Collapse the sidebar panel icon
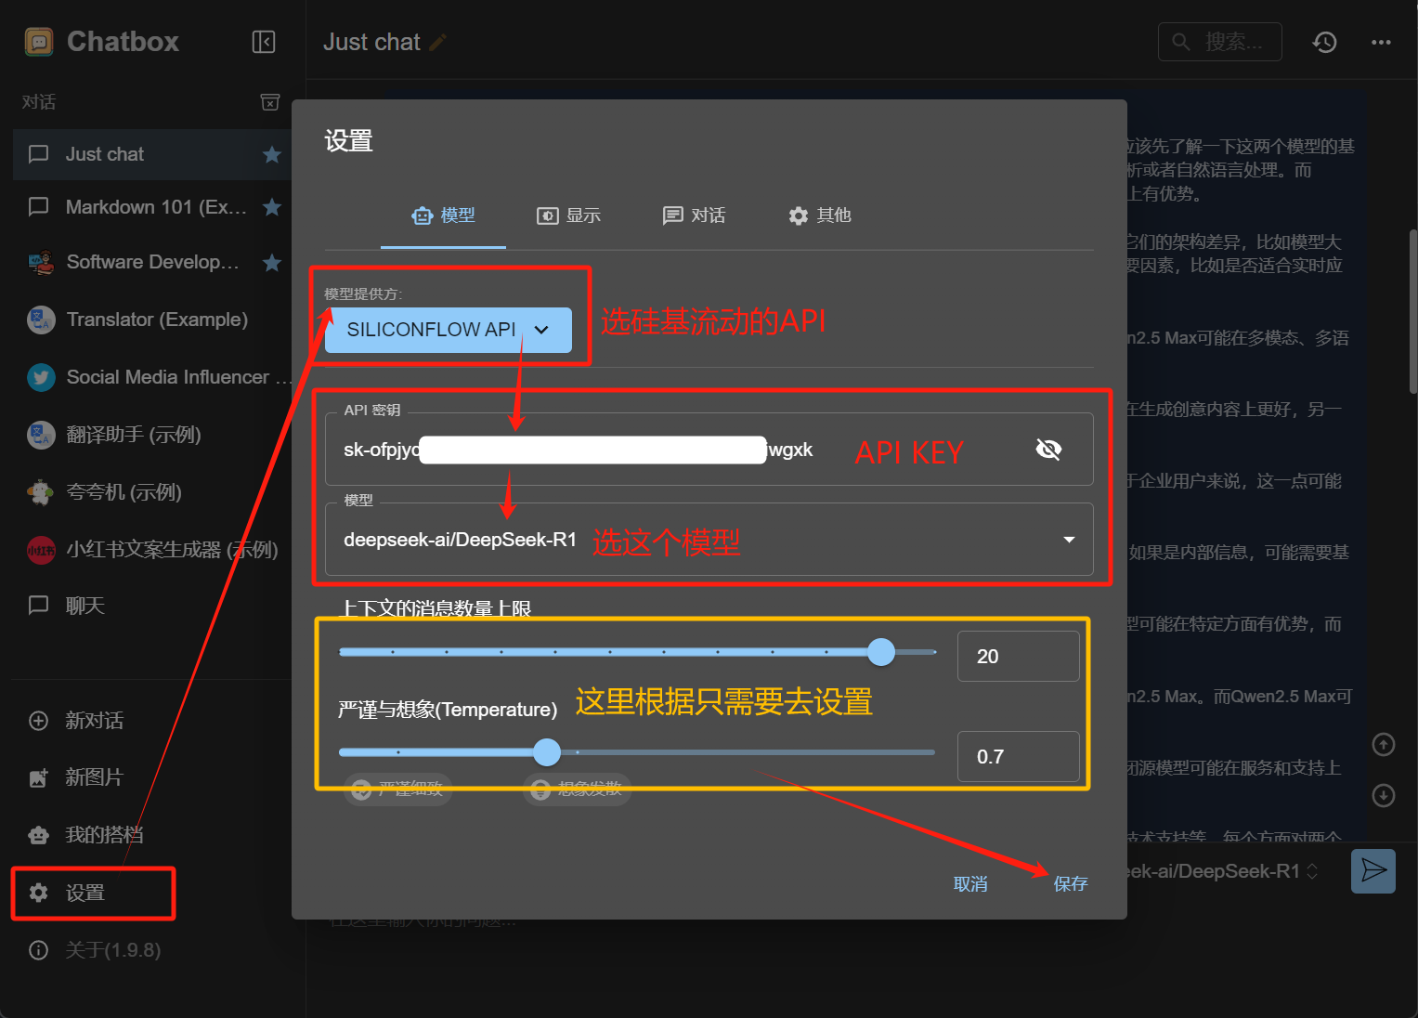1418x1018 pixels. click(264, 42)
